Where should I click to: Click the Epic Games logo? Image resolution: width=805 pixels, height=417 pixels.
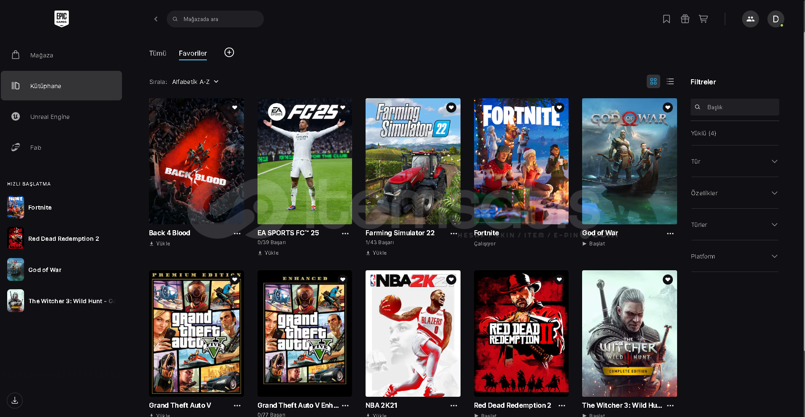pyautogui.click(x=62, y=19)
